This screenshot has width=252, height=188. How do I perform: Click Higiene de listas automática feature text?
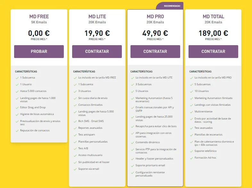click(x=37, y=114)
